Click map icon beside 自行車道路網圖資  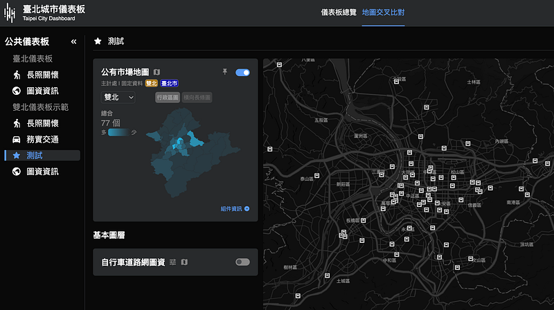(184, 262)
